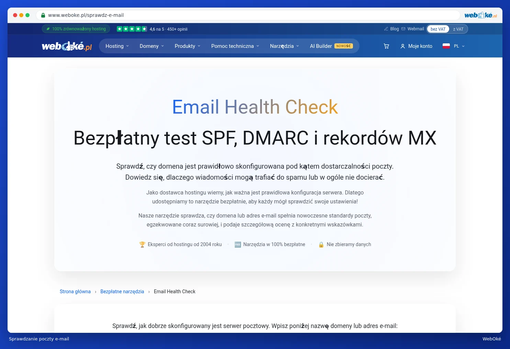
Task: Click the Eksperci od hostingu od 2004 roku text
Action: coord(185,244)
